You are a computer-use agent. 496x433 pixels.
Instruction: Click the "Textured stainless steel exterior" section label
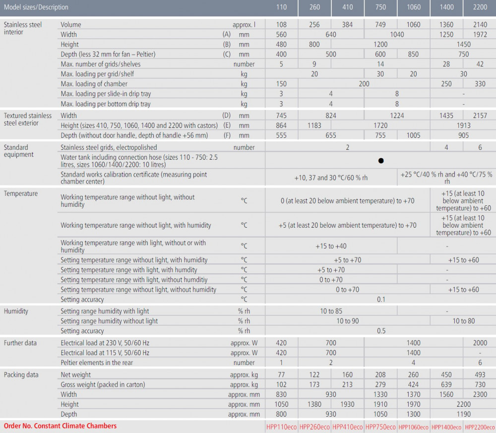pos(27,119)
